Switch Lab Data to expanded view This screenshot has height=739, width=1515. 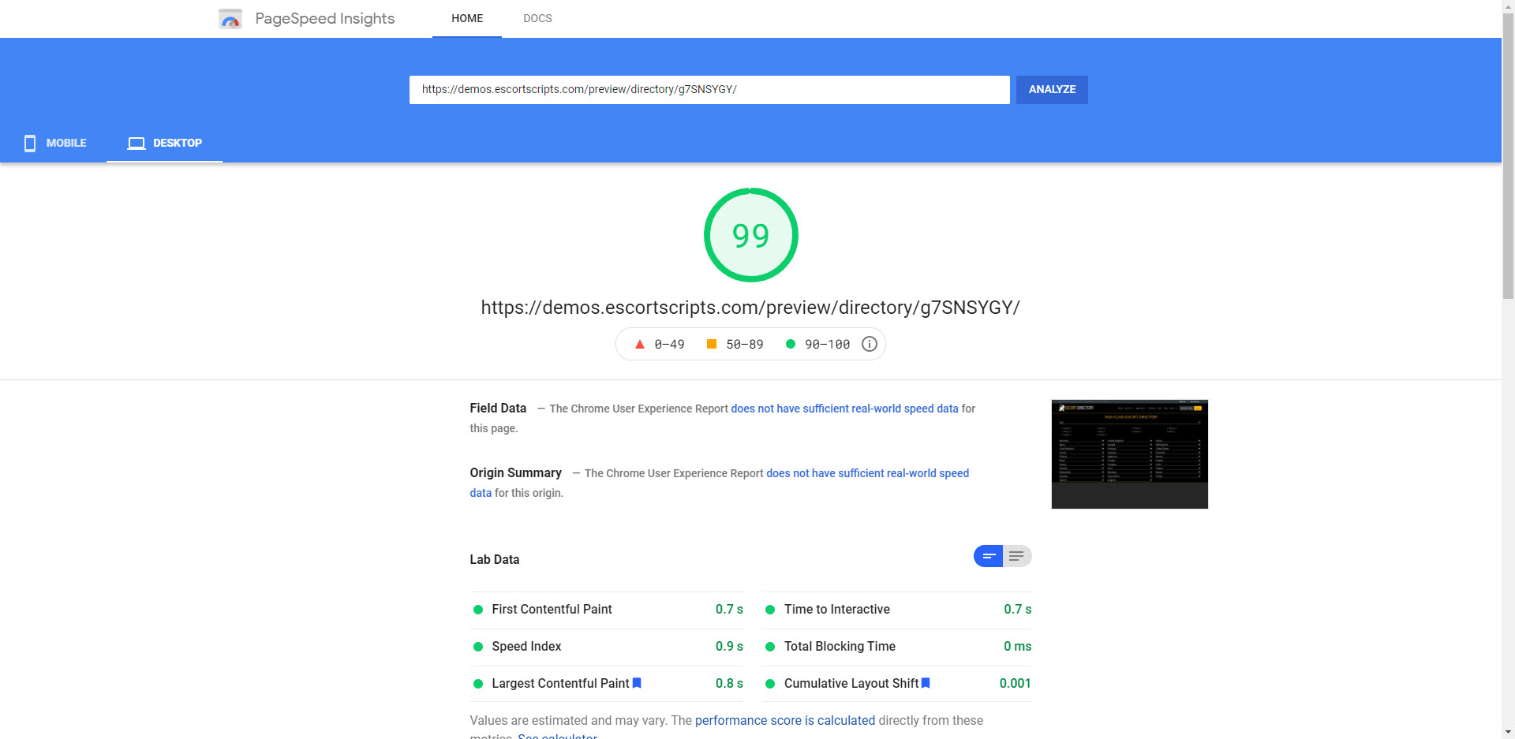click(x=1017, y=556)
